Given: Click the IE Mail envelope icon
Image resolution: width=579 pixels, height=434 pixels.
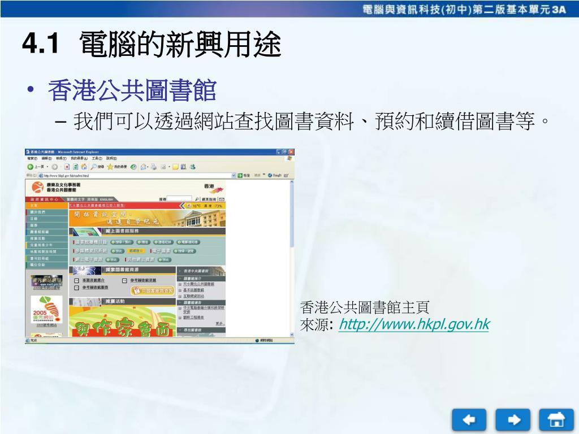Looking at the screenshot, I should (143, 167).
